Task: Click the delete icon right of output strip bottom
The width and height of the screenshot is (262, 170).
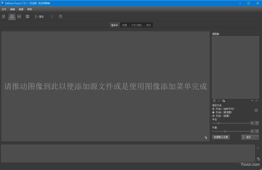Action: pyautogui.click(x=258, y=159)
